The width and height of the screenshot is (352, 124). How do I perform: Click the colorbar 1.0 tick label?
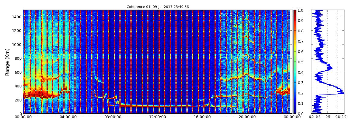pyautogui.click(x=301, y=10)
